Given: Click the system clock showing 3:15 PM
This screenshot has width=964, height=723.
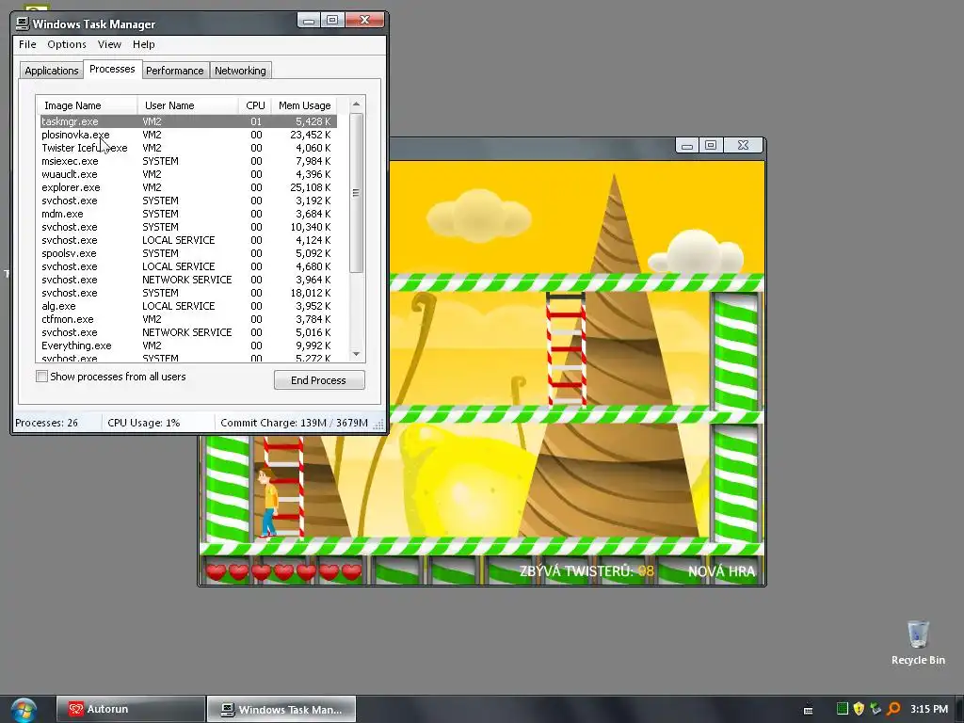Looking at the screenshot, I should 929,709.
